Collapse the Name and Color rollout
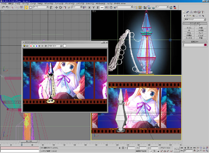The height and width of the screenshot is (153, 209). click(x=195, y=42)
